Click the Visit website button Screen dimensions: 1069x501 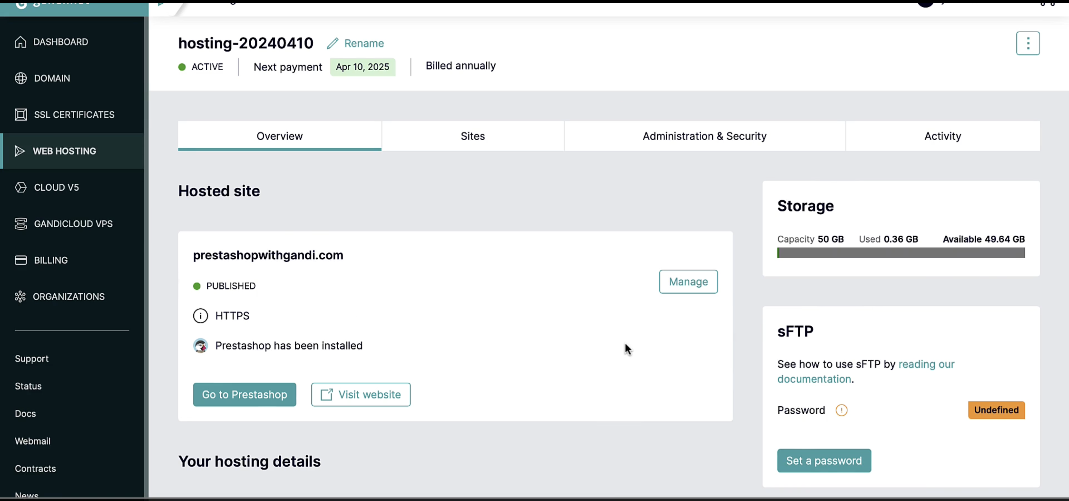point(361,394)
